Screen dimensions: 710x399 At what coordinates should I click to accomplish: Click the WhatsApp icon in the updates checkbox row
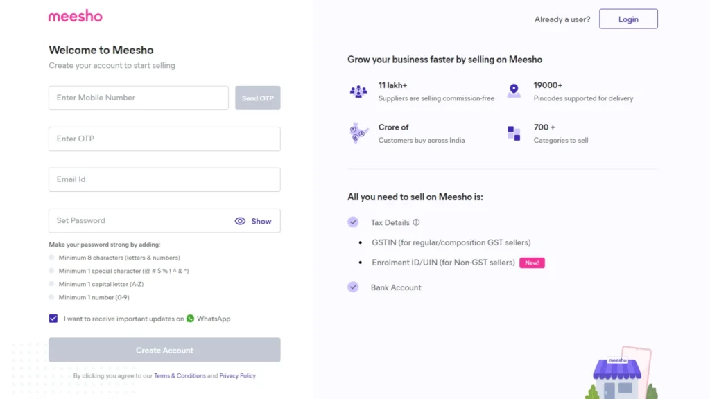pos(191,319)
